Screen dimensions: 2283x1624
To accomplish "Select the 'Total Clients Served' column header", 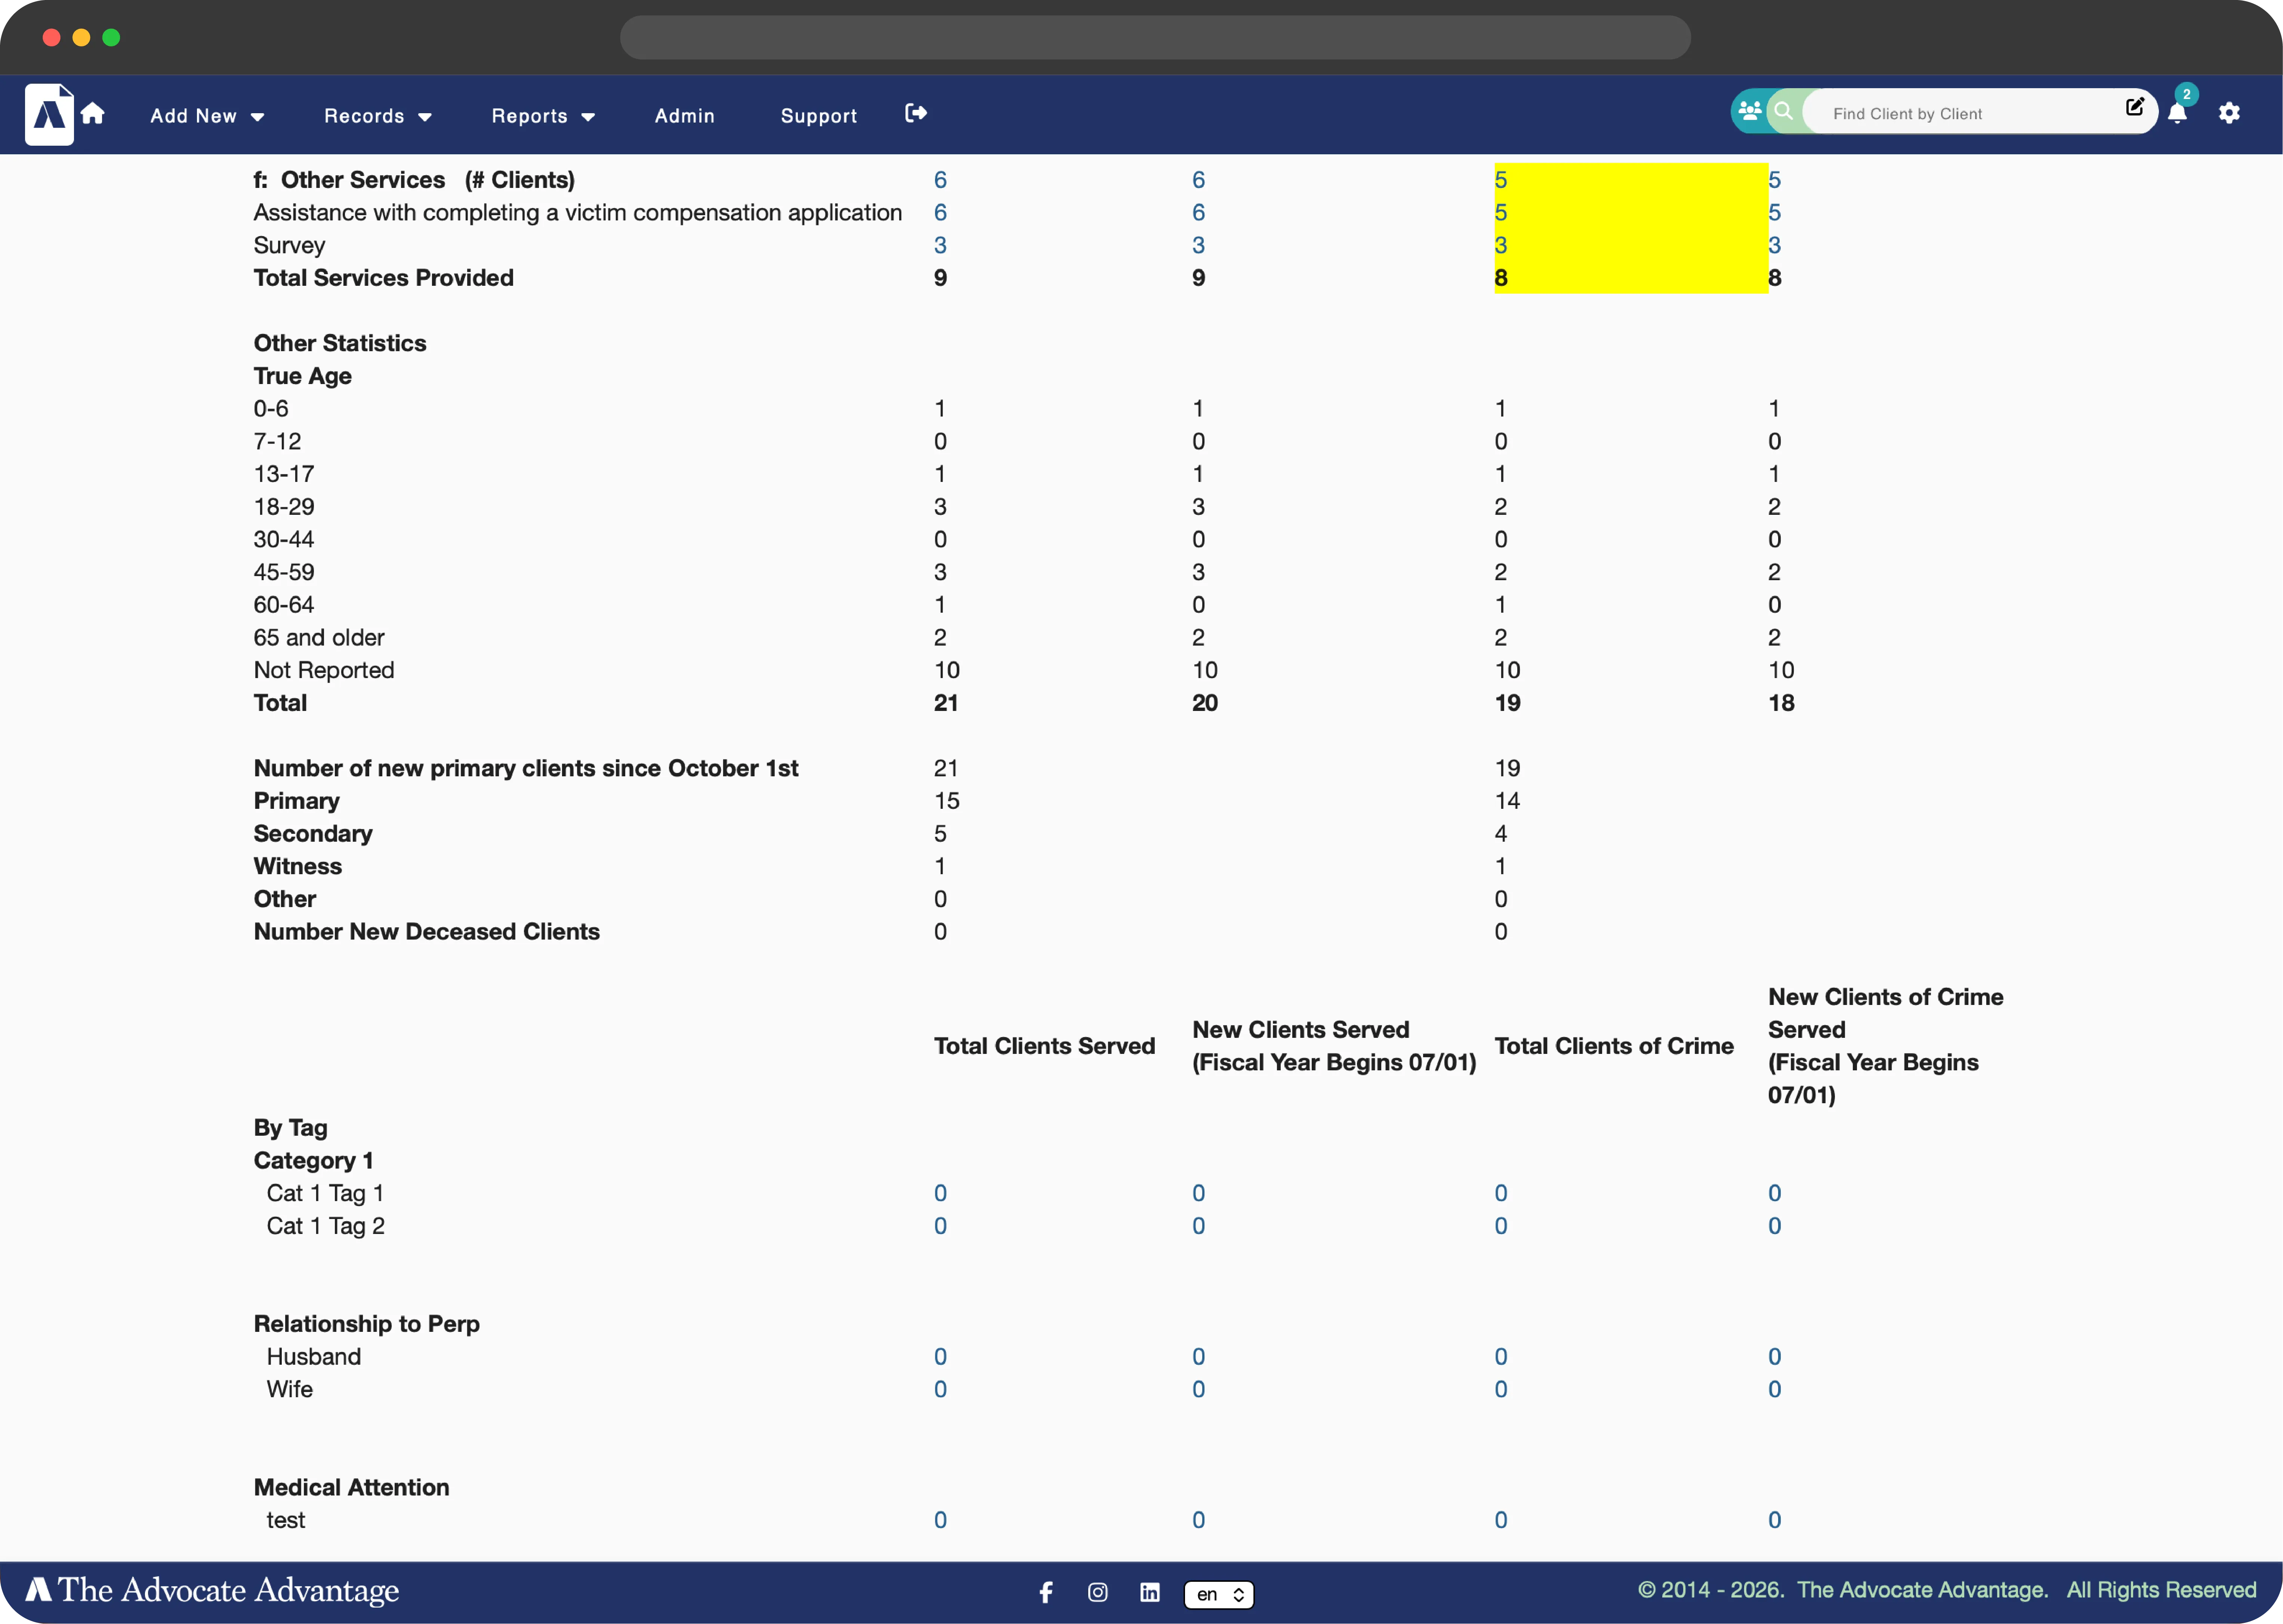I will 1045,1046.
